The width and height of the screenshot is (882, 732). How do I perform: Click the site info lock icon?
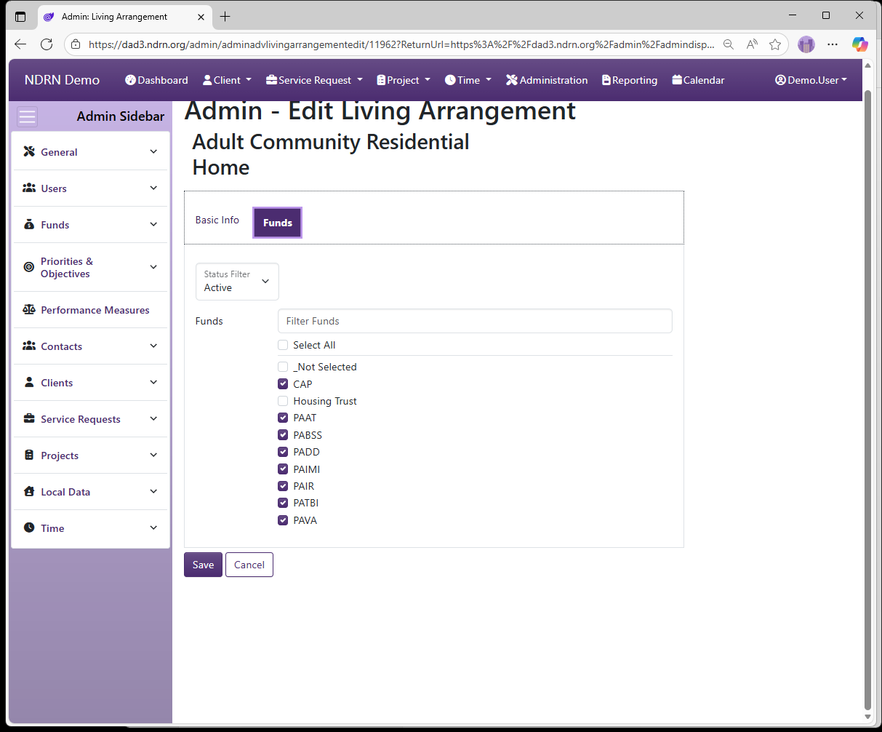tap(76, 44)
